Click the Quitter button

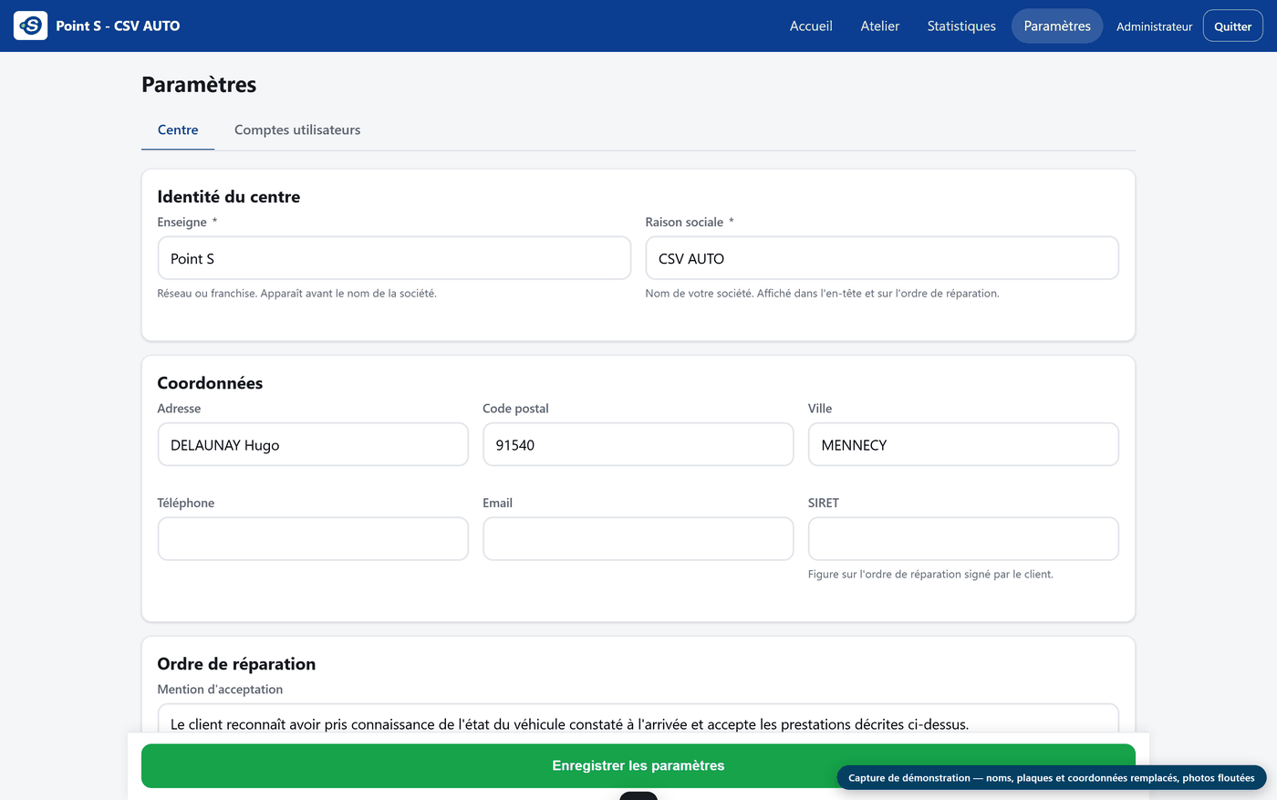1232,26
